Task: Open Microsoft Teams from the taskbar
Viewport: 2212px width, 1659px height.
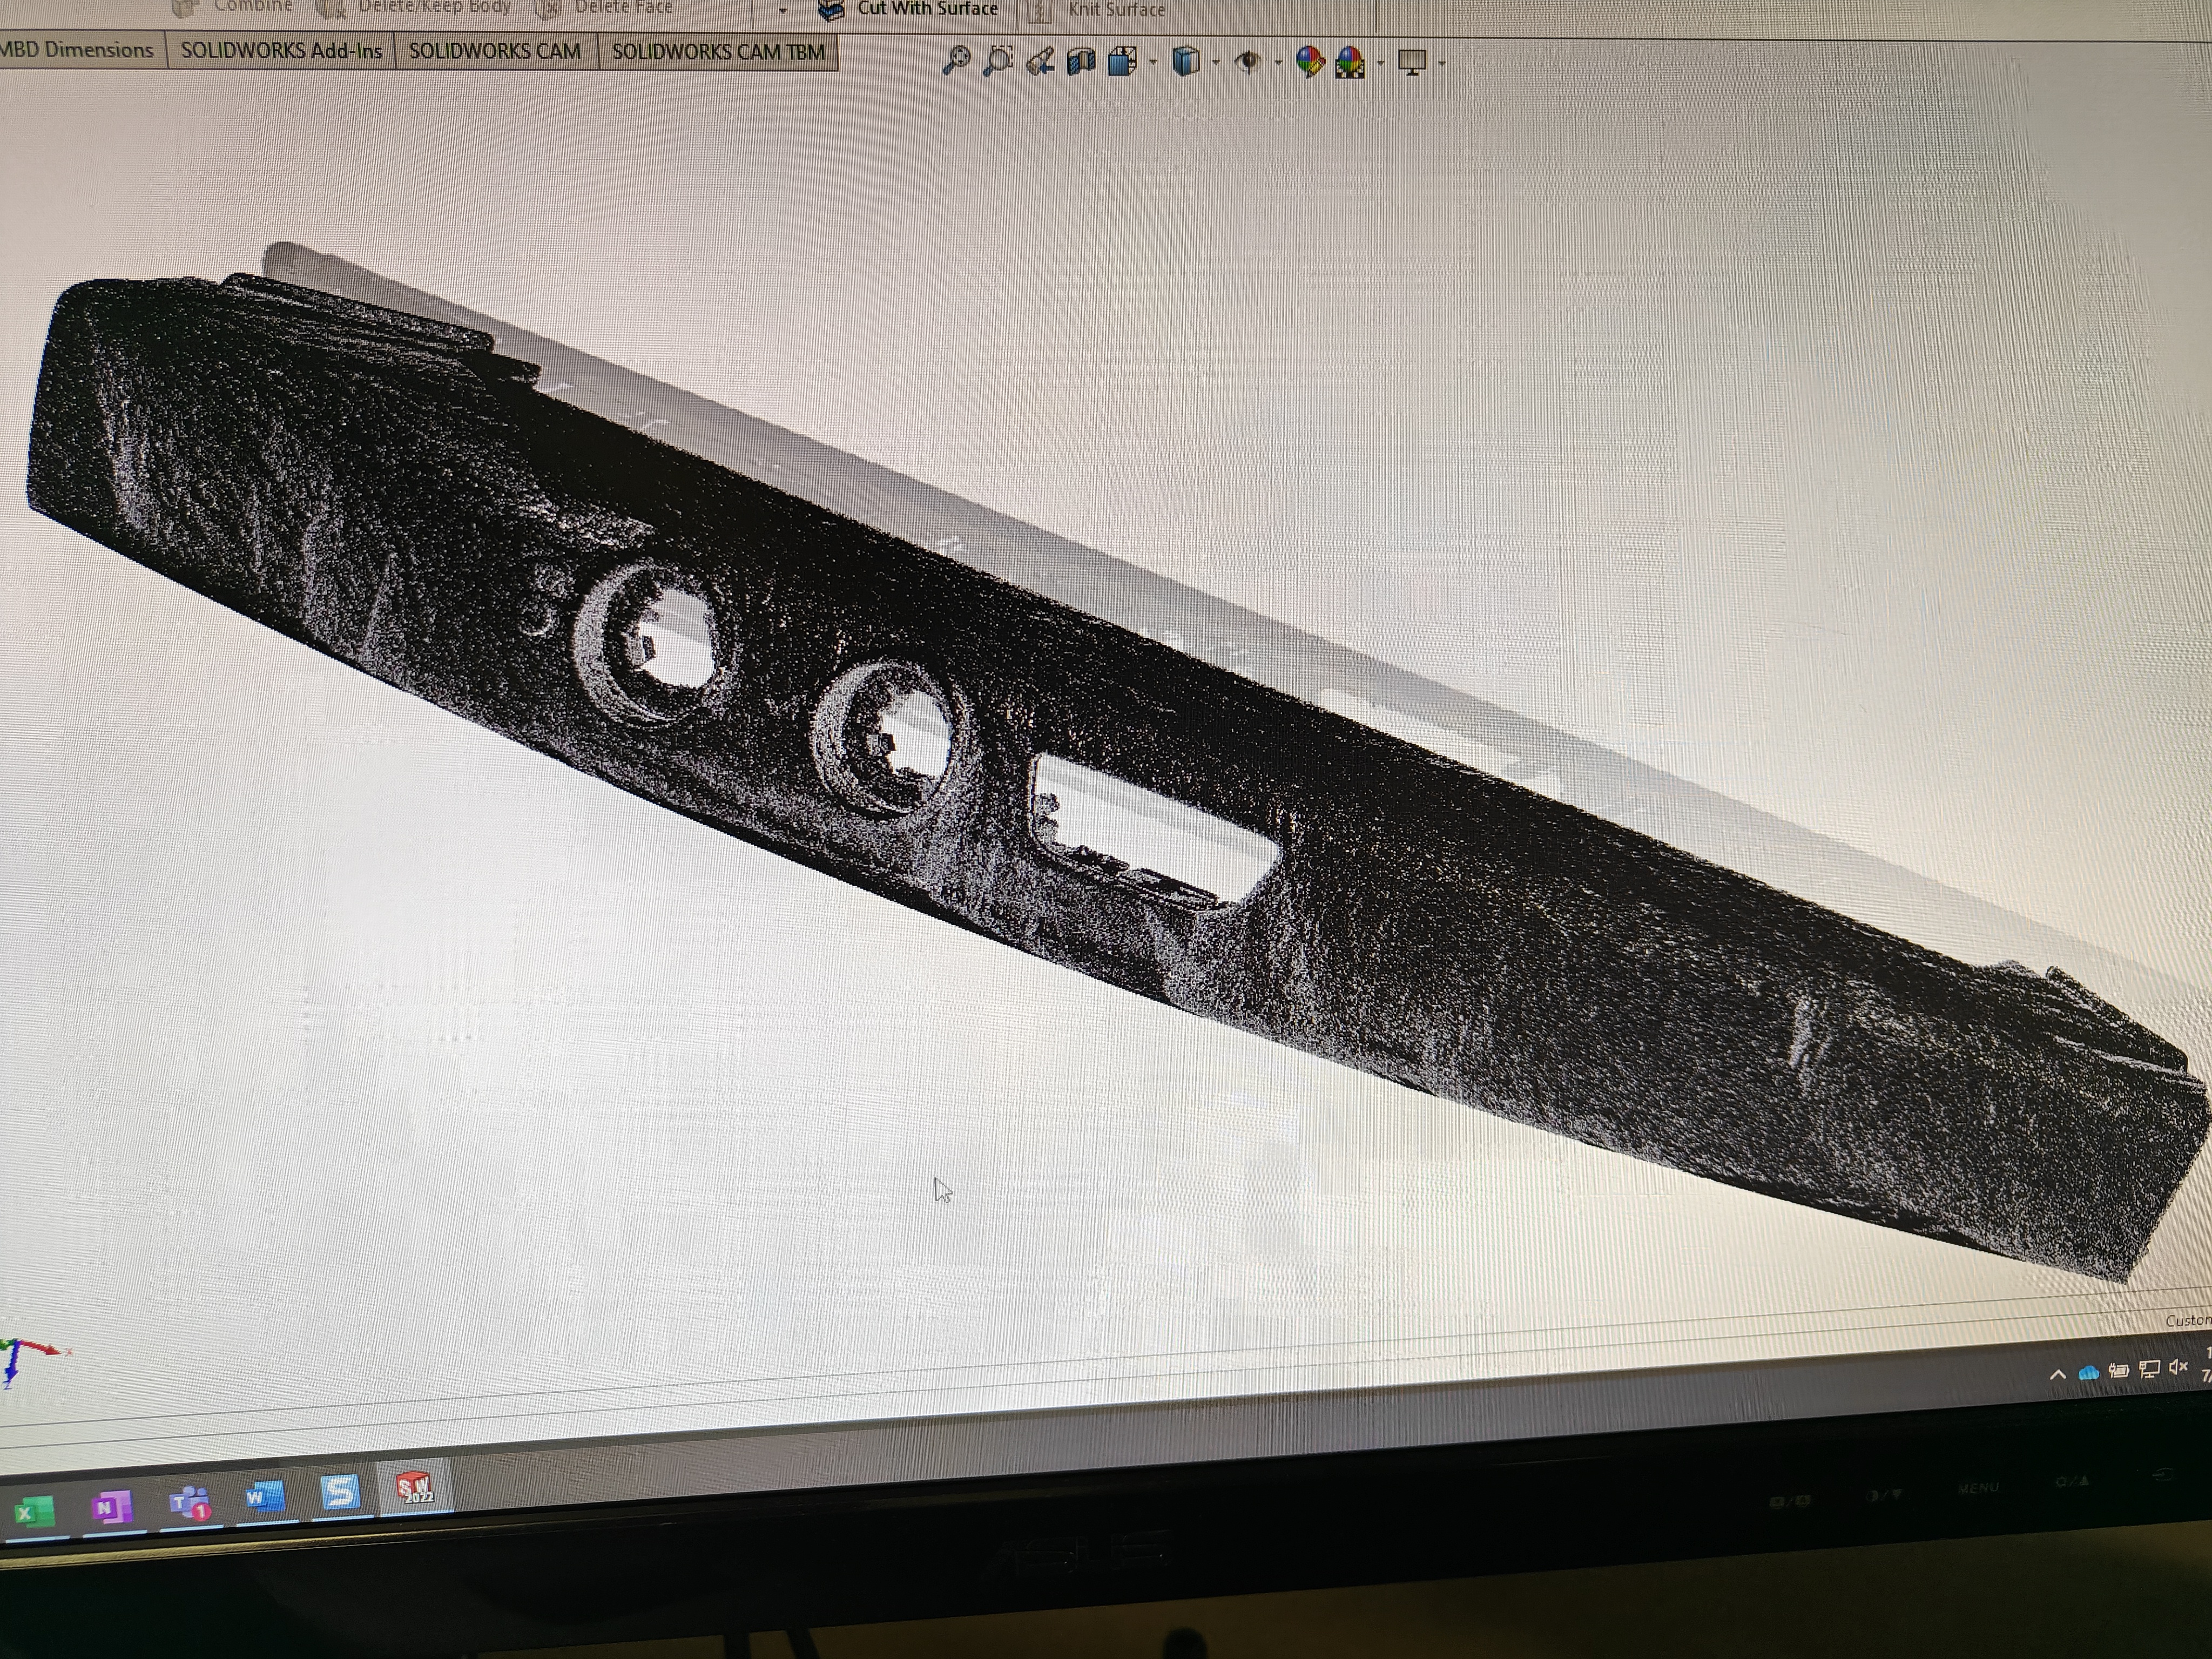Action: tap(189, 1503)
